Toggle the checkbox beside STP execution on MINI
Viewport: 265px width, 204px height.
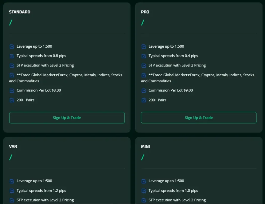tap(144, 200)
